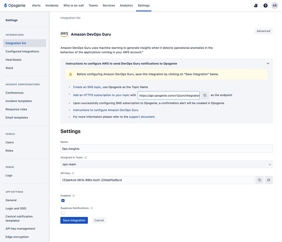Open the release notes icon in top bar
The image size is (282, 242).
(256, 6)
